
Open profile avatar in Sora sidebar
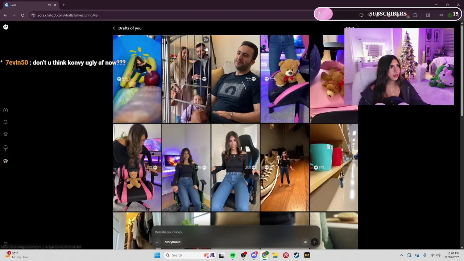click(5, 161)
